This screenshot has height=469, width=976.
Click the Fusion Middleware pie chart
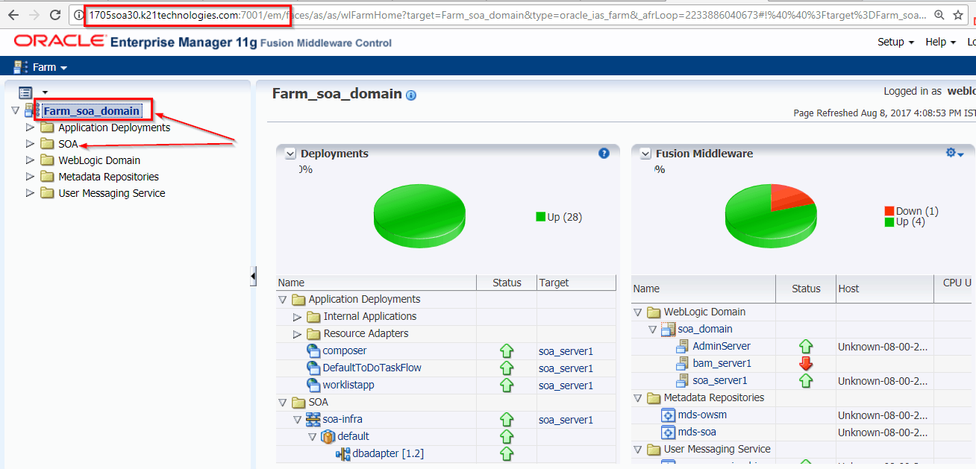coord(772,216)
